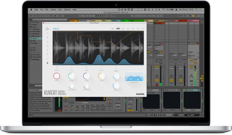
Task: Open the View menu
Action: coord(60,10)
